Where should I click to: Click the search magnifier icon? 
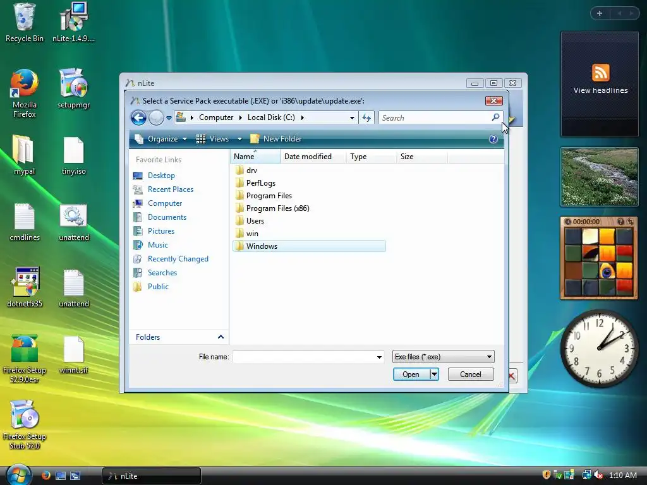coord(495,117)
